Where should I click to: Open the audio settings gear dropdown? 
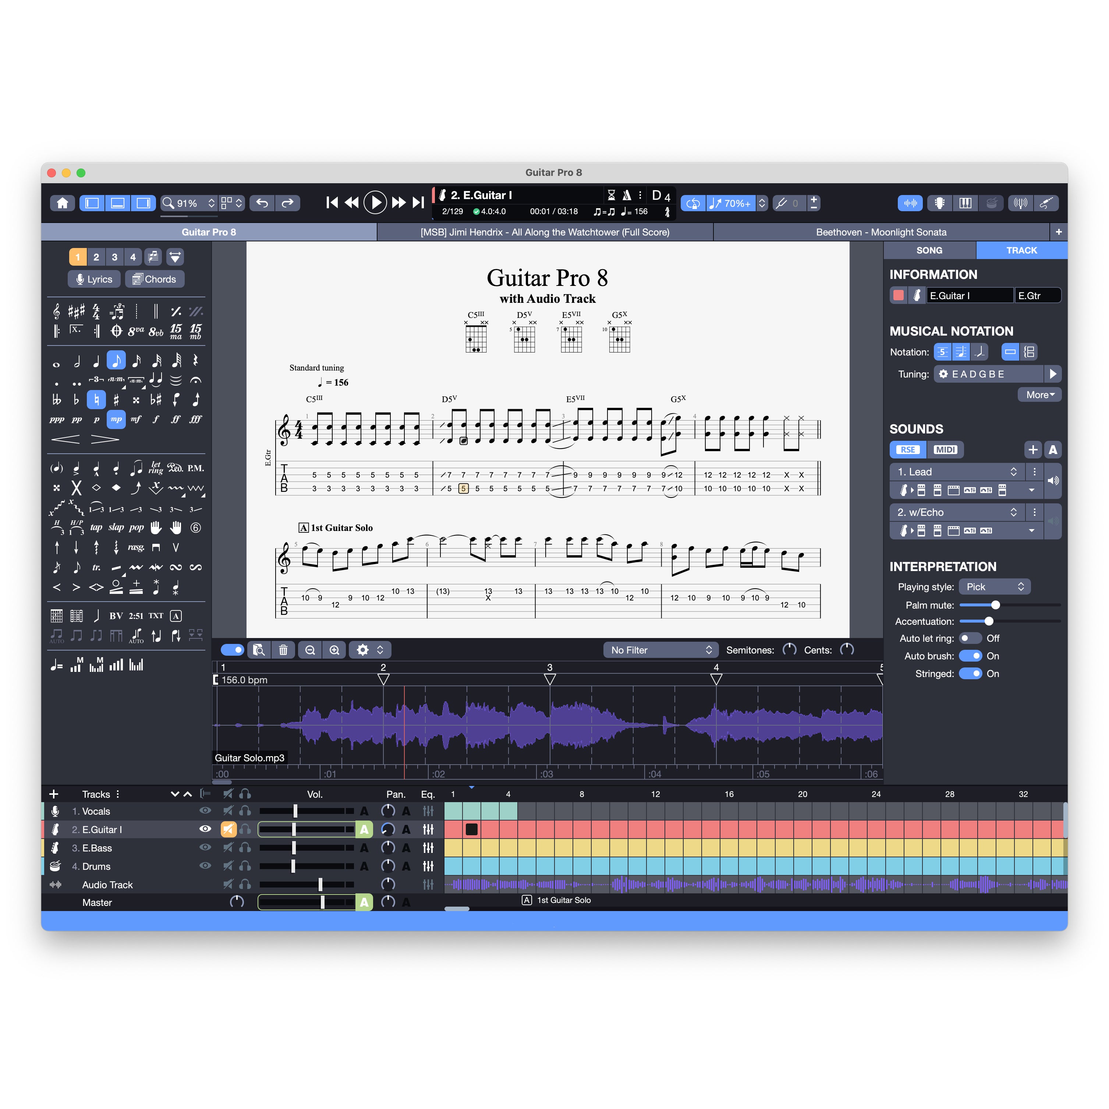pos(370,650)
